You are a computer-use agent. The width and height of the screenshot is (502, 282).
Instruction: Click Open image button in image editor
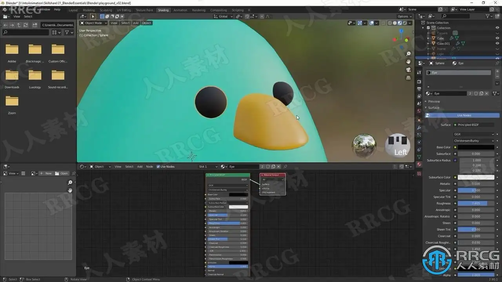pyautogui.click(x=62, y=173)
